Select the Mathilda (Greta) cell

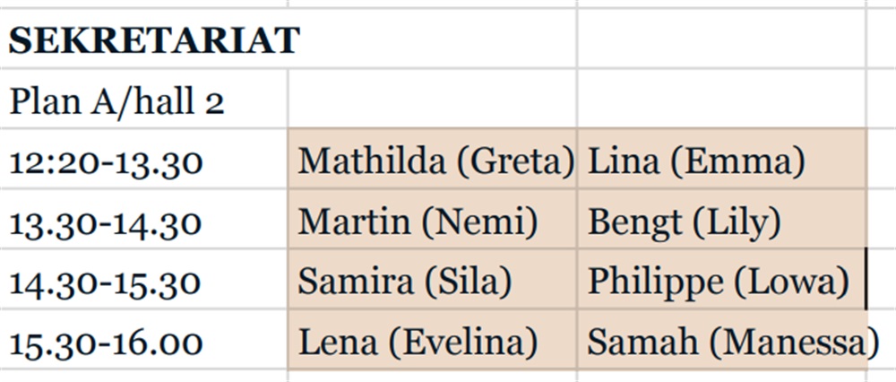pos(433,159)
